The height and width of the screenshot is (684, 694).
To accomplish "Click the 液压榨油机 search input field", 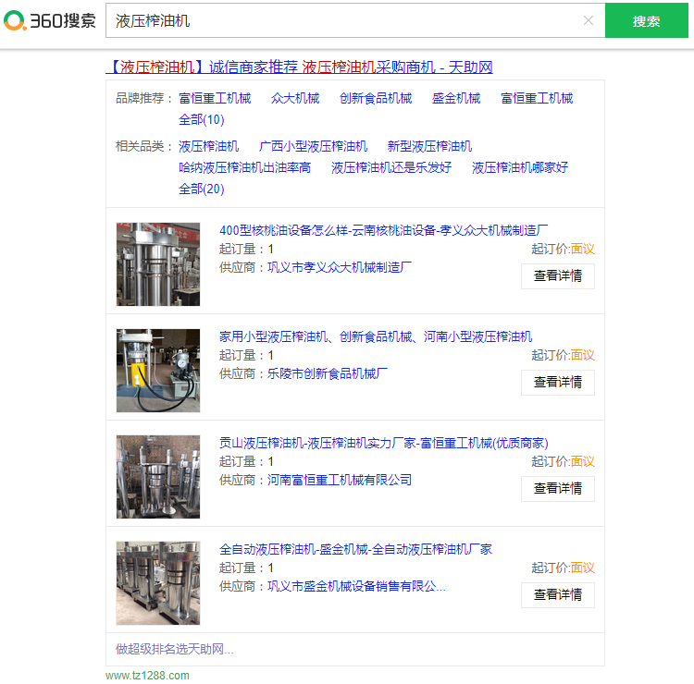I will click(x=342, y=20).
